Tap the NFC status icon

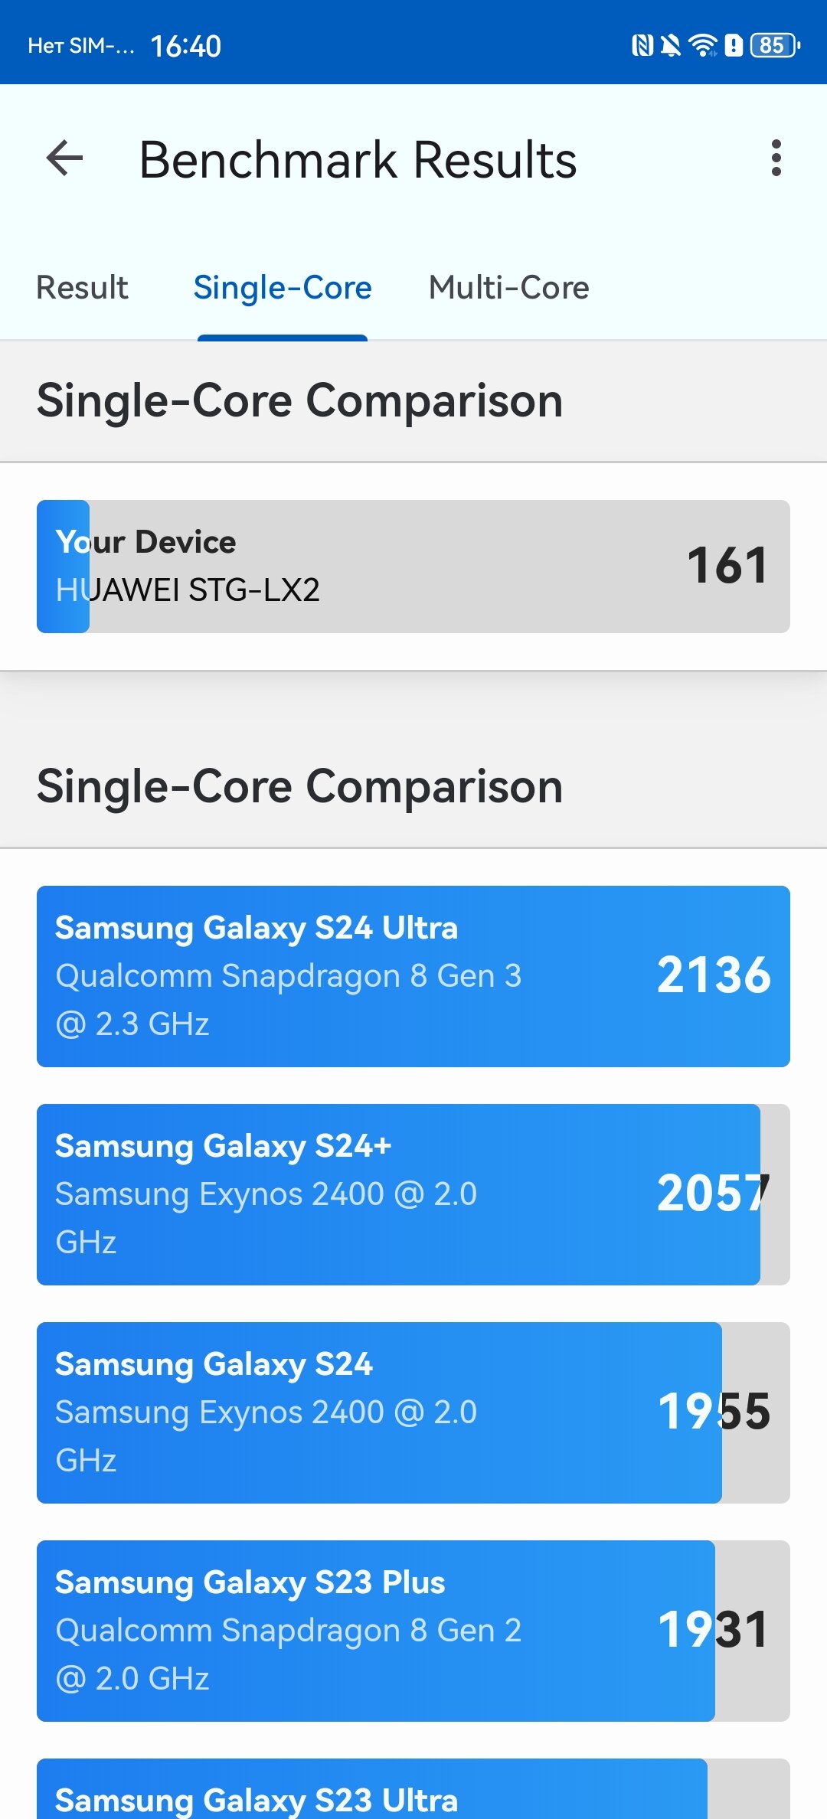pos(642,46)
